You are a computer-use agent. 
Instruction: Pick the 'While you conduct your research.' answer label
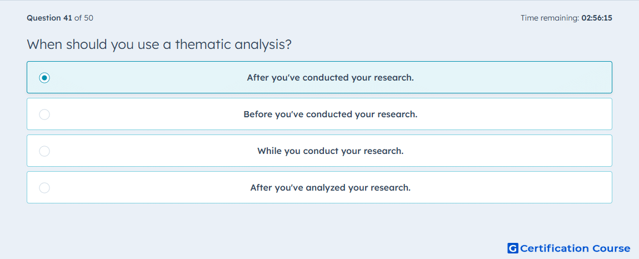(x=330, y=151)
